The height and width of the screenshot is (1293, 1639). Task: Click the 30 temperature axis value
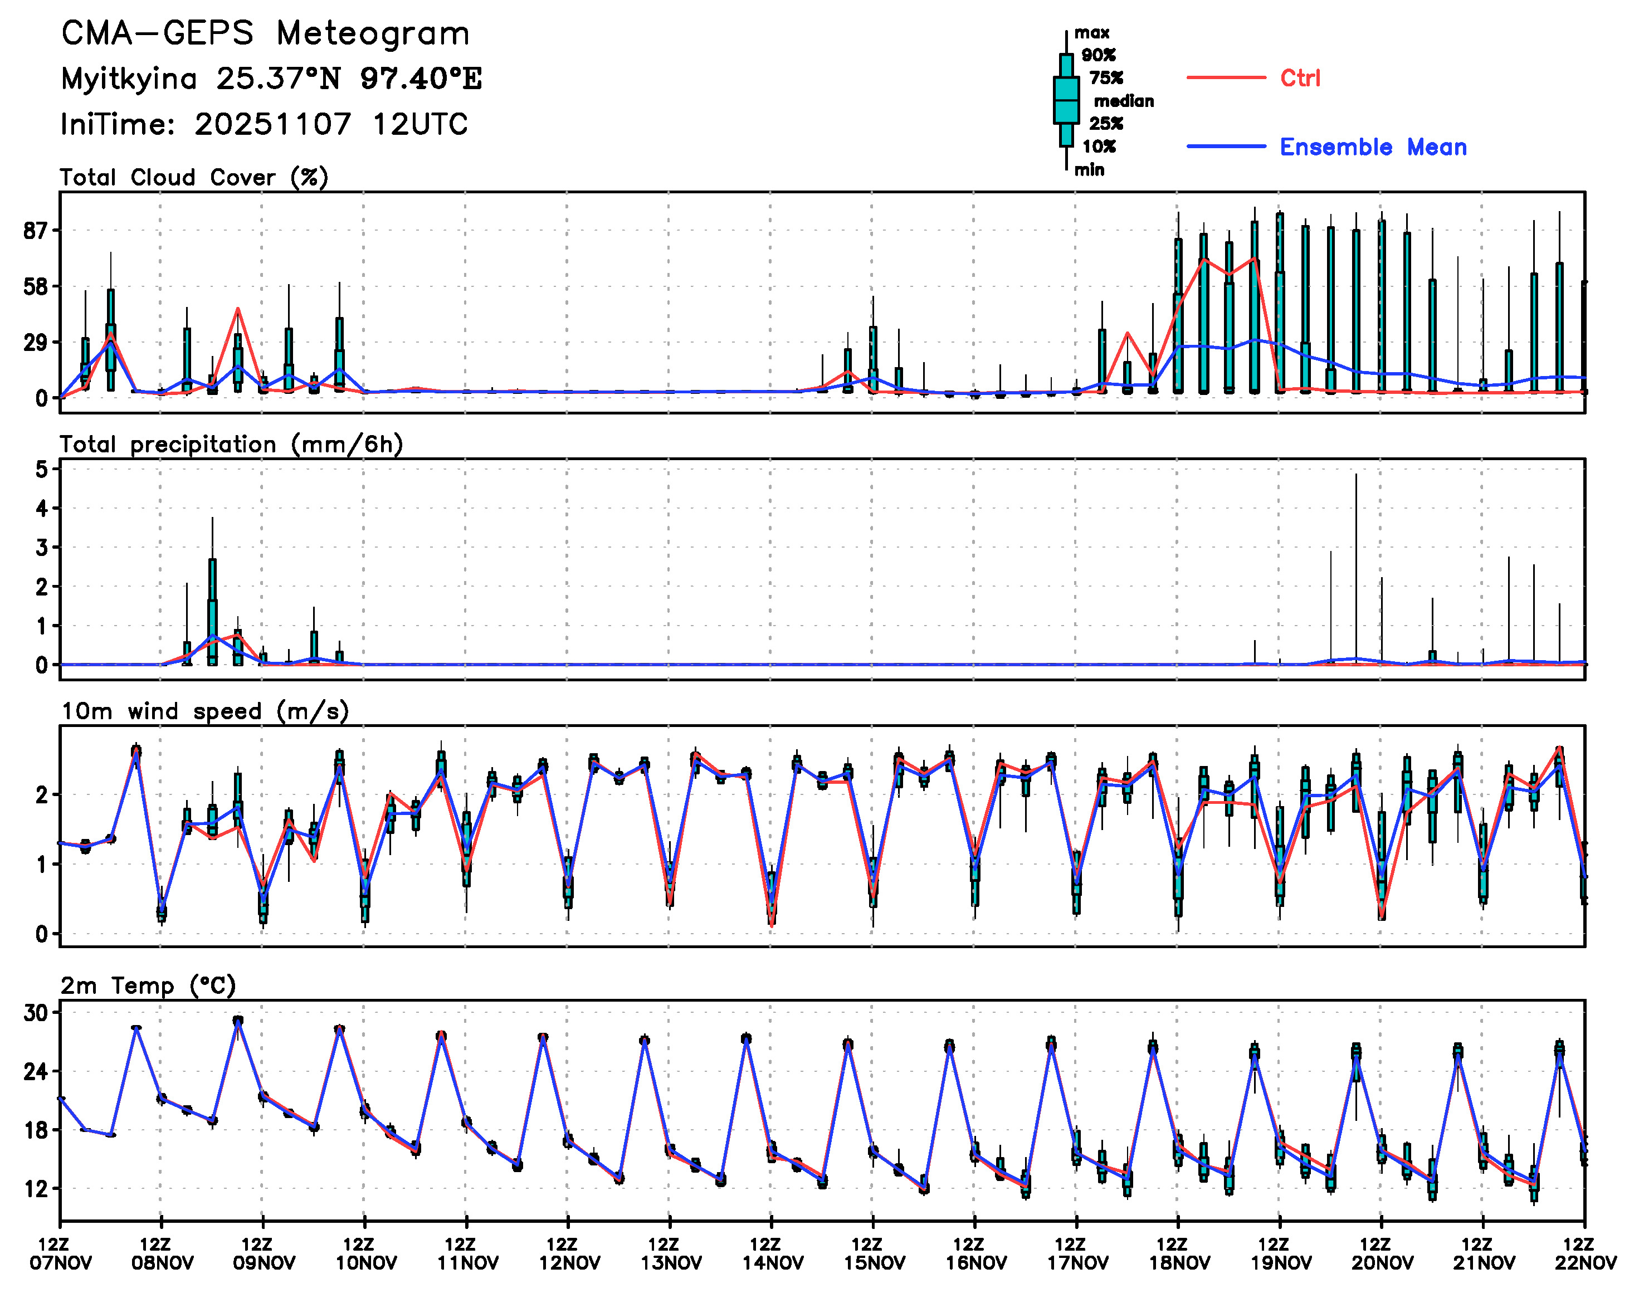35,1013
